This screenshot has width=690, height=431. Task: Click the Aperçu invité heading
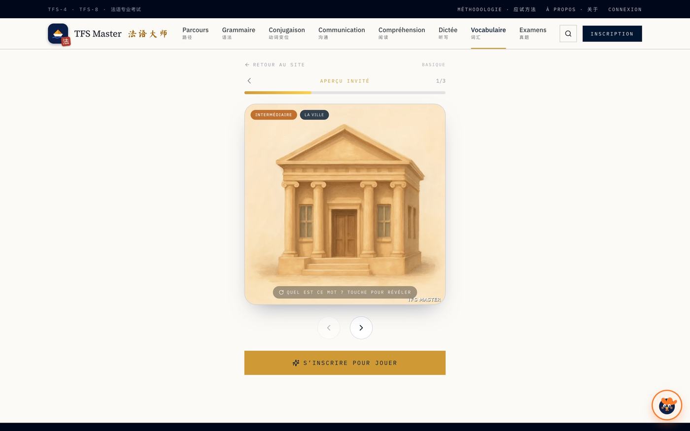click(345, 81)
